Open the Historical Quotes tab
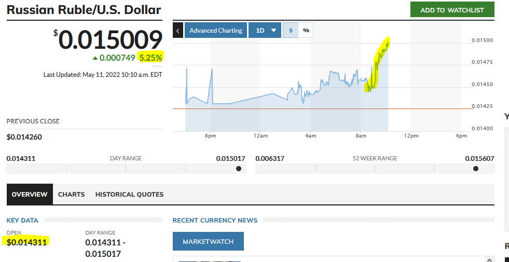Viewport: 509px width, 262px height. 130,195
